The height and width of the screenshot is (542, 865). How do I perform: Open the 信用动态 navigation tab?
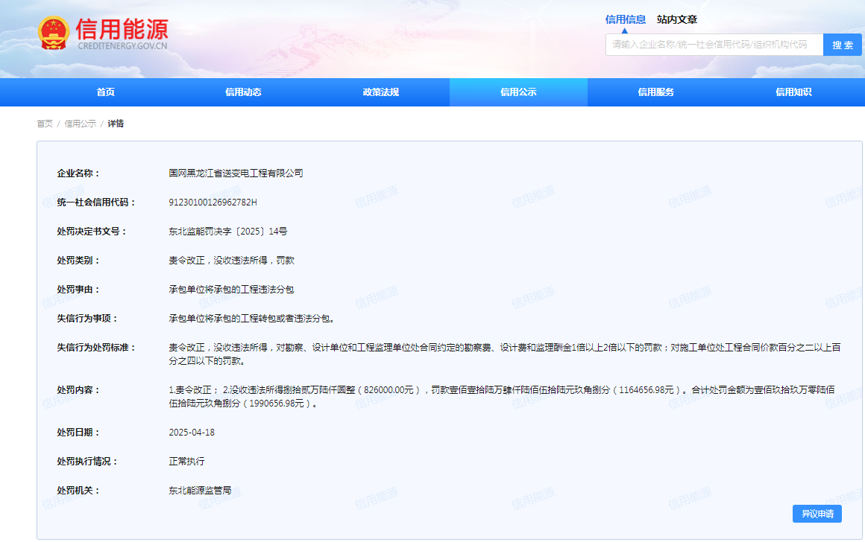[243, 92]
